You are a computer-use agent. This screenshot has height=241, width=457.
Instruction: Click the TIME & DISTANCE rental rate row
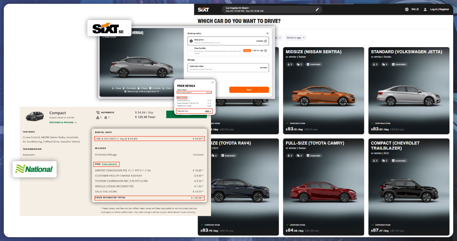[x=150, y=139]
